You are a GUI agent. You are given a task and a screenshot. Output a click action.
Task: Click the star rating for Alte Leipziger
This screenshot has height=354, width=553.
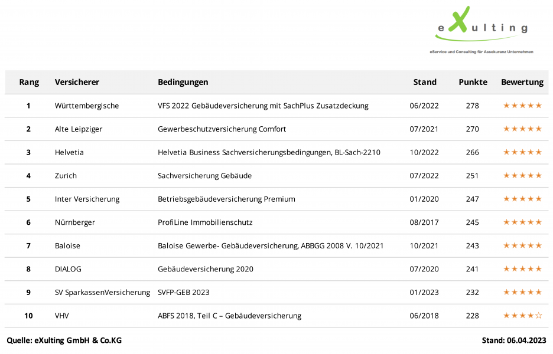522,129
